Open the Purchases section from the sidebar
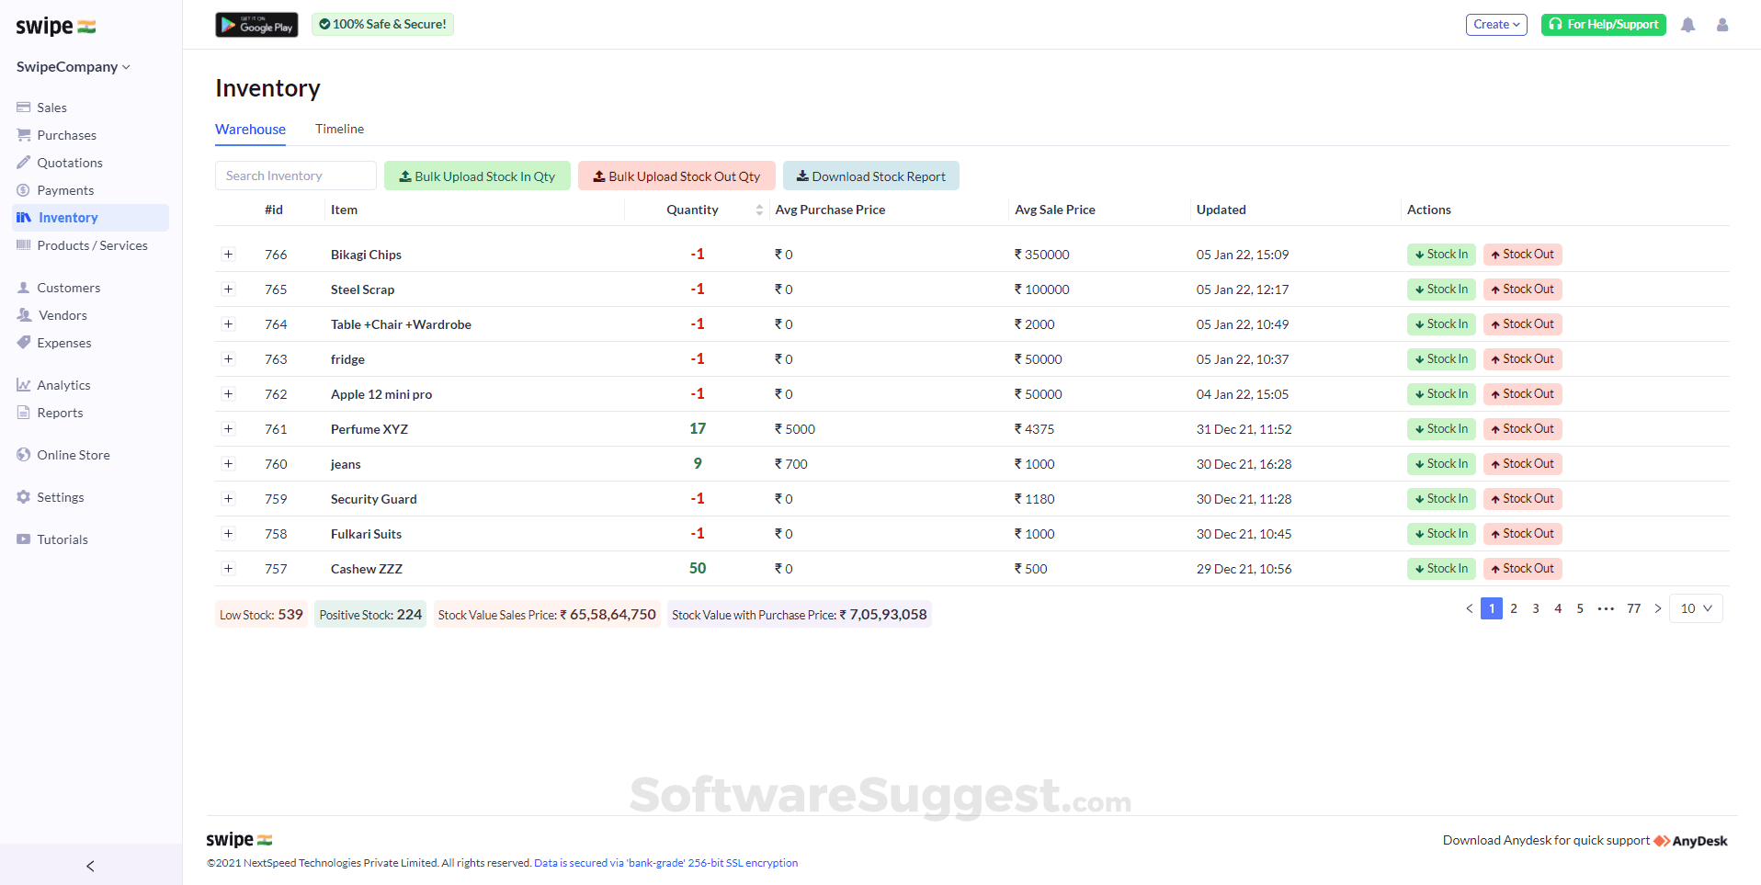Image resolution: width=1761 pixels, height=885 pixels. pos(65,134)
